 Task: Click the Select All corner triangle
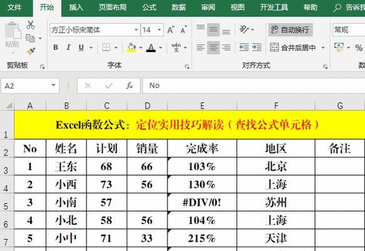pos(9,105)
